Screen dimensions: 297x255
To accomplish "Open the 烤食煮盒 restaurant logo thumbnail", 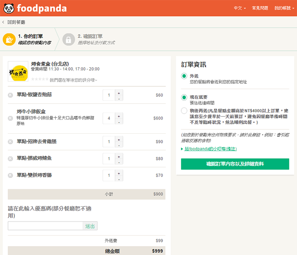I will 18,71.
